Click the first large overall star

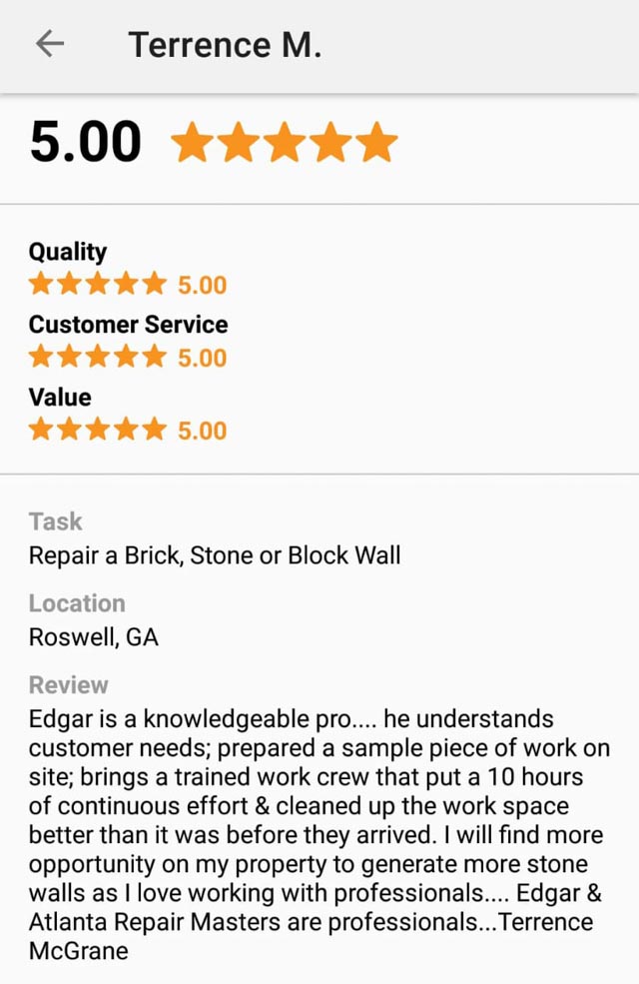(x=193, y=143)
